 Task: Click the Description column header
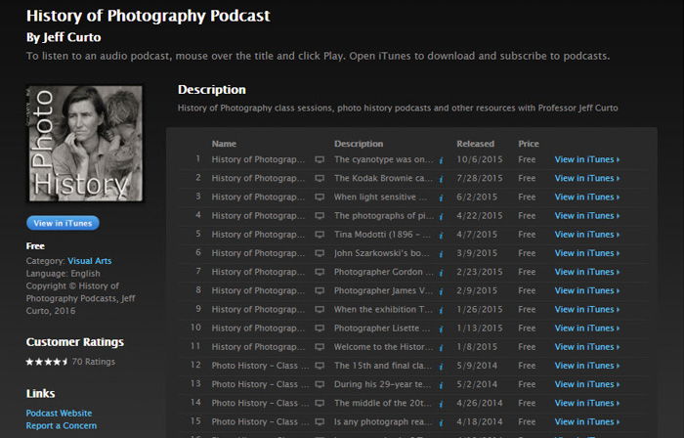pyautogui.click(x=359, y=144)
